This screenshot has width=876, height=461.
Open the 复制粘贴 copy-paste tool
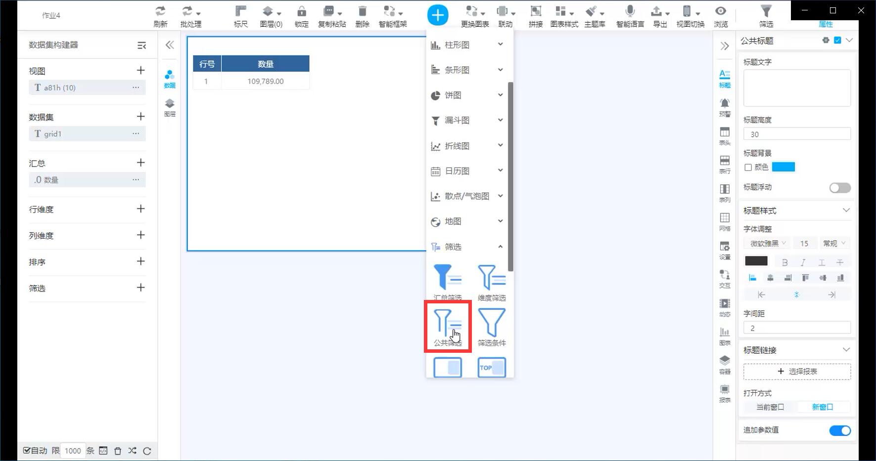332,16
